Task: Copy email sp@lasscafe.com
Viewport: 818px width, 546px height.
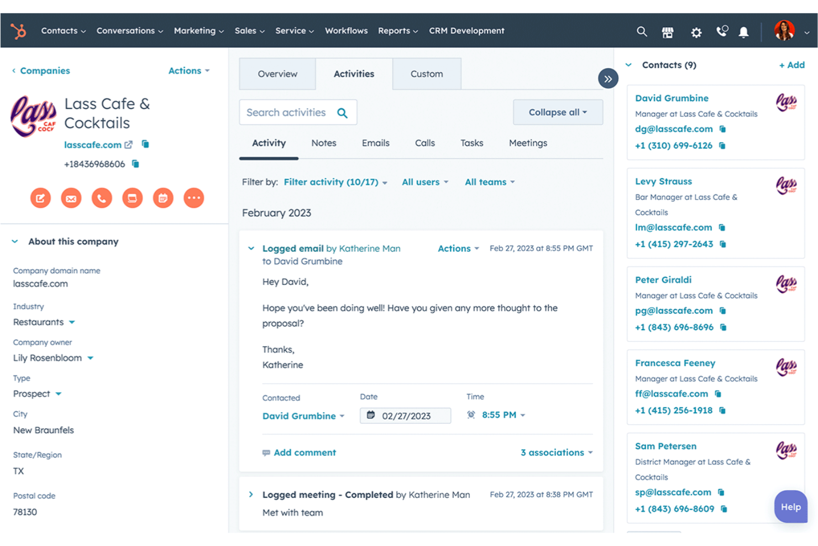Action: [721, 492]
